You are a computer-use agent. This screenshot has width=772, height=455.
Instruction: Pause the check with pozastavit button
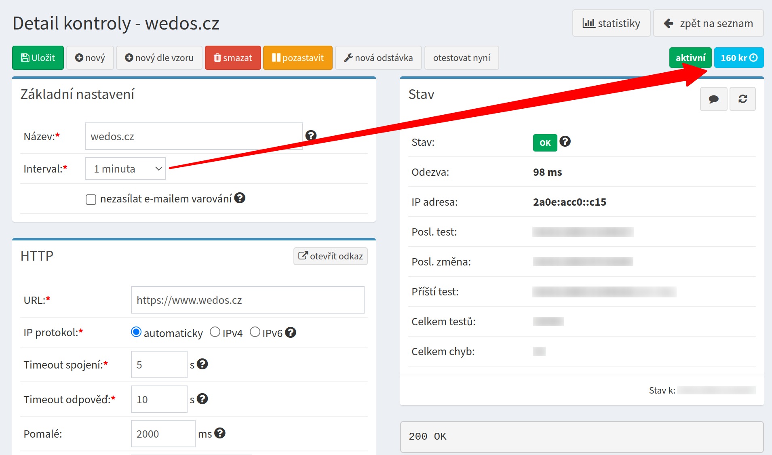(x=298, y=58)
